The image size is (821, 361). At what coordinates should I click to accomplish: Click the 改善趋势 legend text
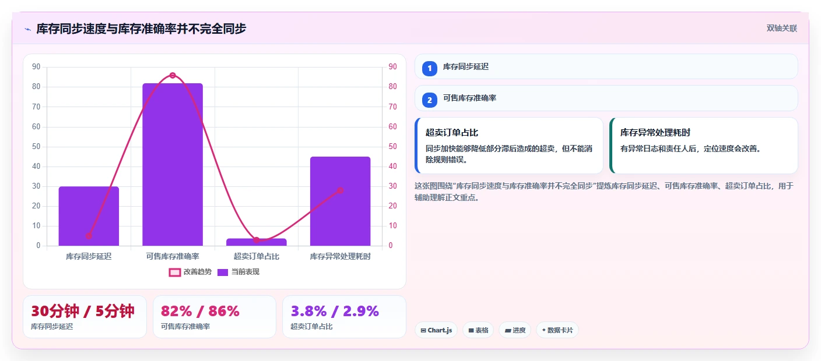[198, 272]
